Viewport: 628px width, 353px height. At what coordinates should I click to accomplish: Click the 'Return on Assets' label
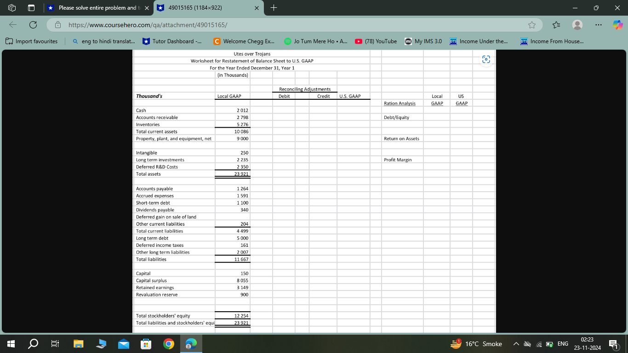[x=401, y=138]
